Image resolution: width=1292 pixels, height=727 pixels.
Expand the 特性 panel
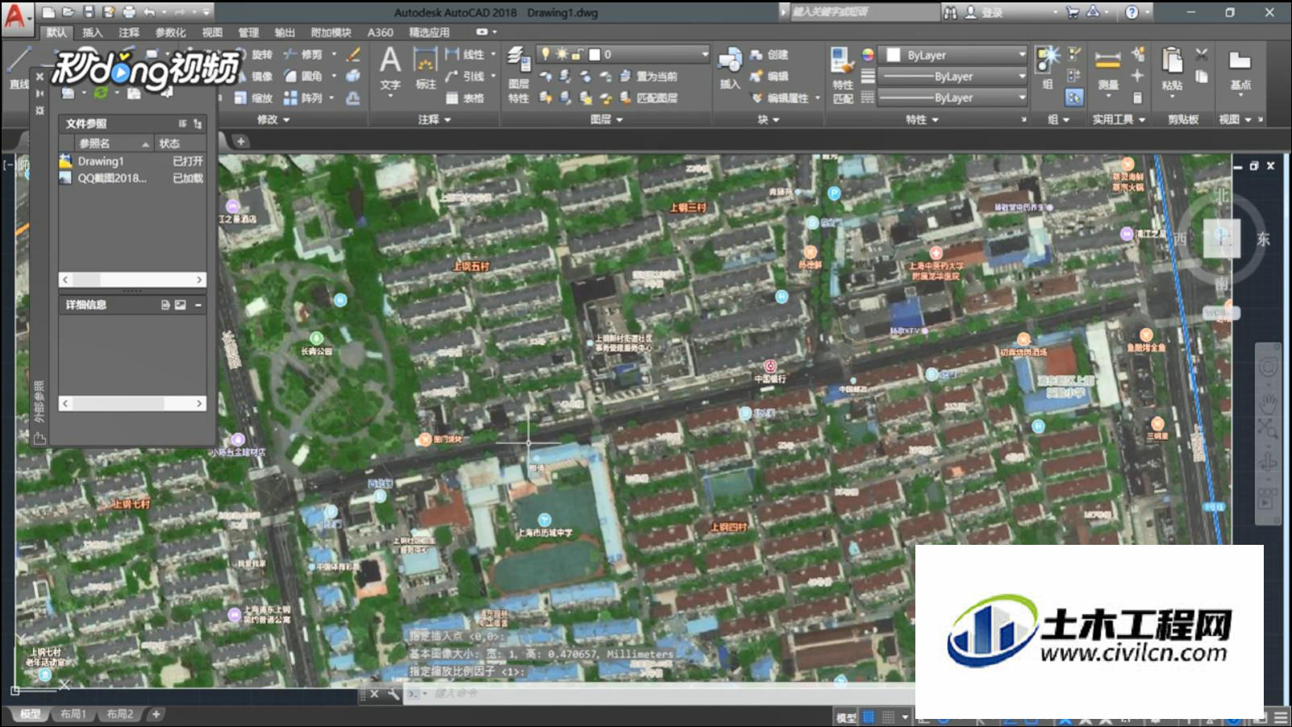pos(923,119)
